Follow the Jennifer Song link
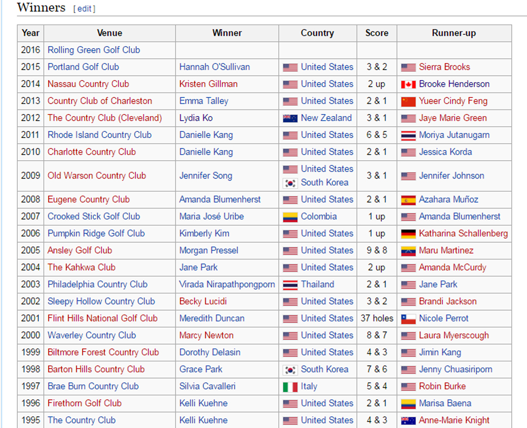Image resolution: width=527 pixels, height=428 pixels. pos(206,175)
